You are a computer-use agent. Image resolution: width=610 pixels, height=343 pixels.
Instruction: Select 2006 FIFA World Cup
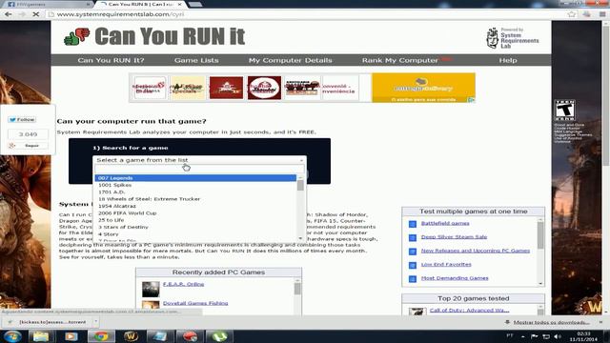click(195, 213)
